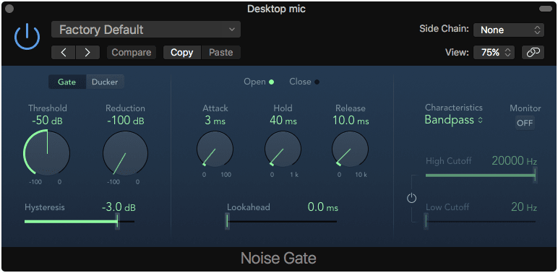Screen dimensions: 558x273
Task: Click the High Cutoff value 20000 Hz
Action: (514, 161)
